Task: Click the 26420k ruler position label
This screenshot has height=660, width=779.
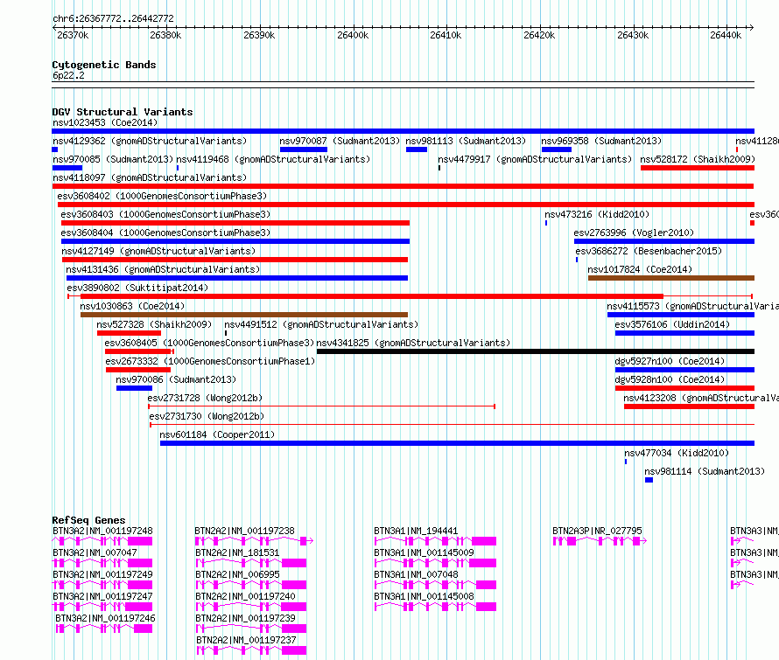Action: click(539, 35)
